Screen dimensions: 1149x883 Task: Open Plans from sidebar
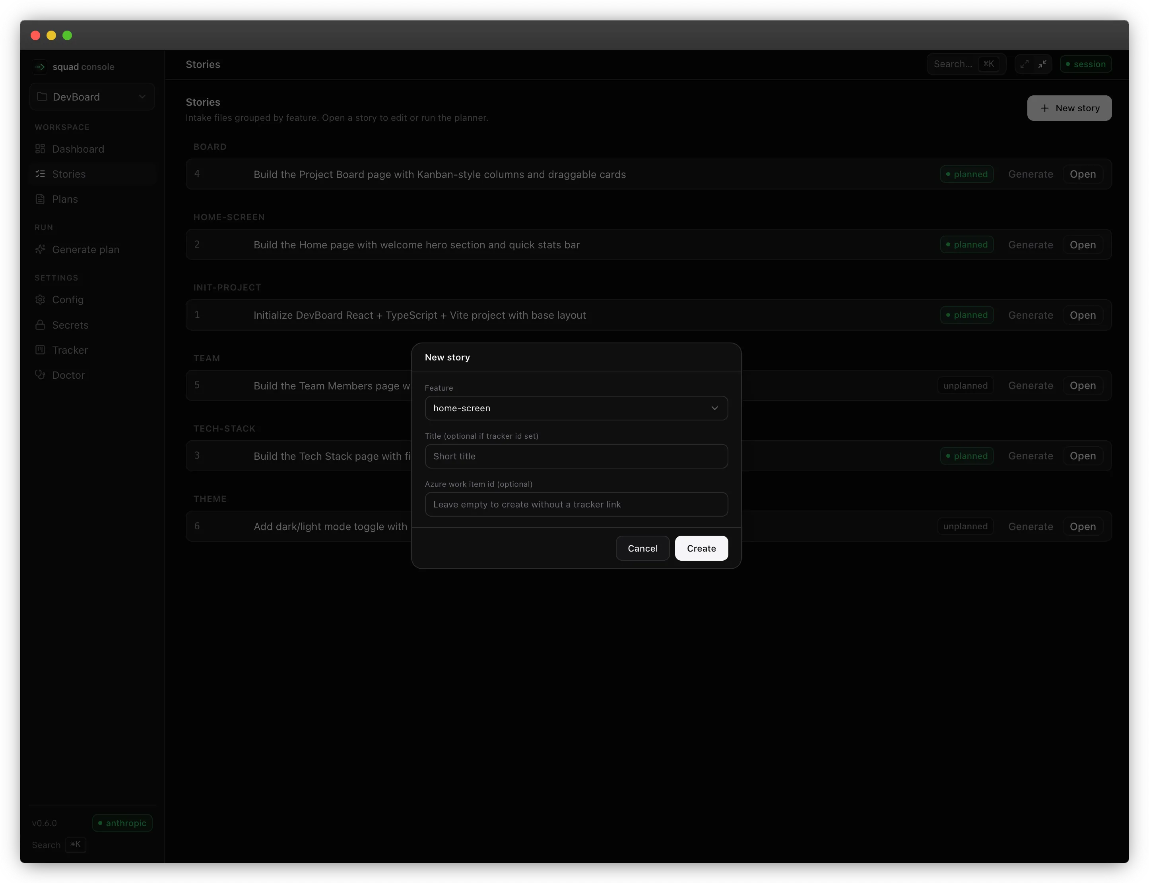point(92,199)
